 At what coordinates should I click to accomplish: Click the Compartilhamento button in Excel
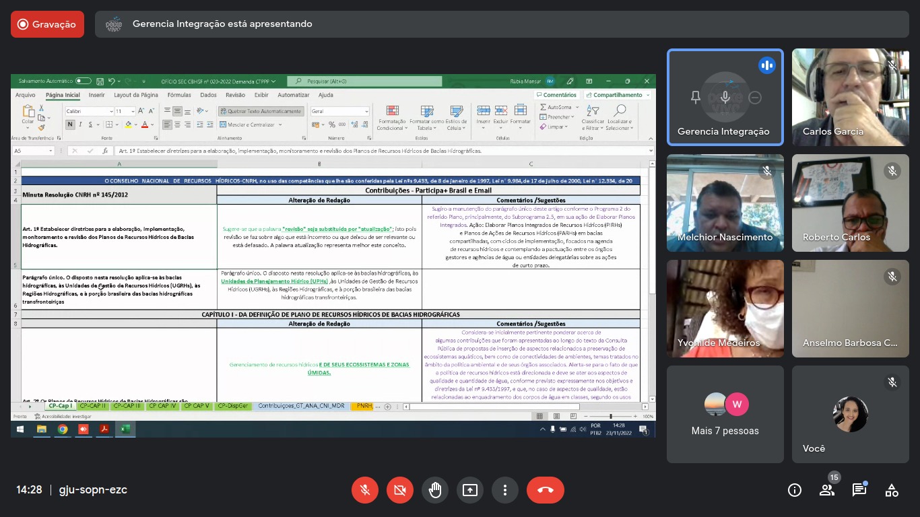[618, 95]
